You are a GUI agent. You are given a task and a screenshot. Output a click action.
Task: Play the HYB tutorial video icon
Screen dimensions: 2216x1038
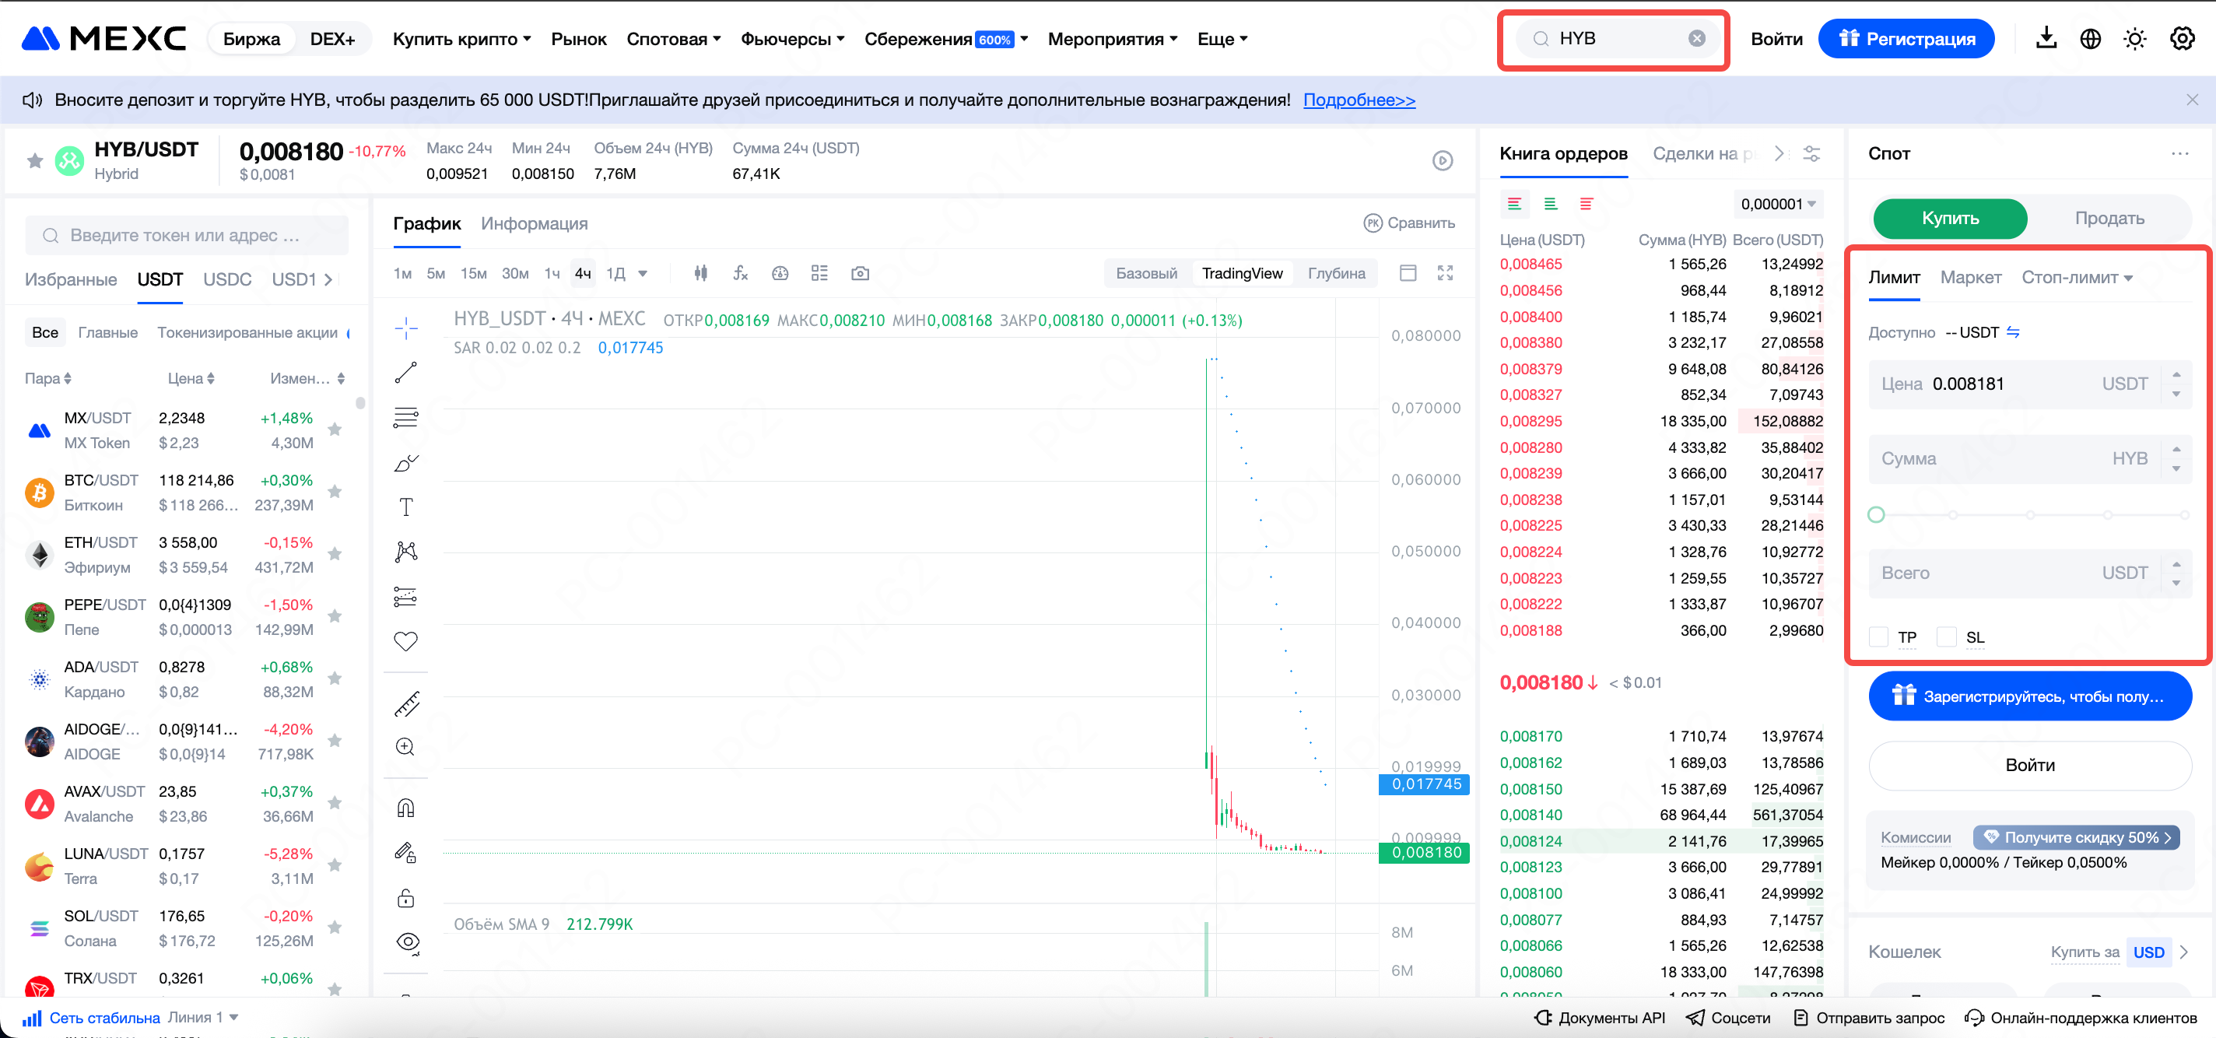pyautogui.click(x=1443, y=161)
